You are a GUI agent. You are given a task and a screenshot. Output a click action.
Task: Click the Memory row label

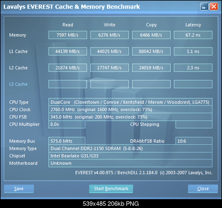click(18, 35)
